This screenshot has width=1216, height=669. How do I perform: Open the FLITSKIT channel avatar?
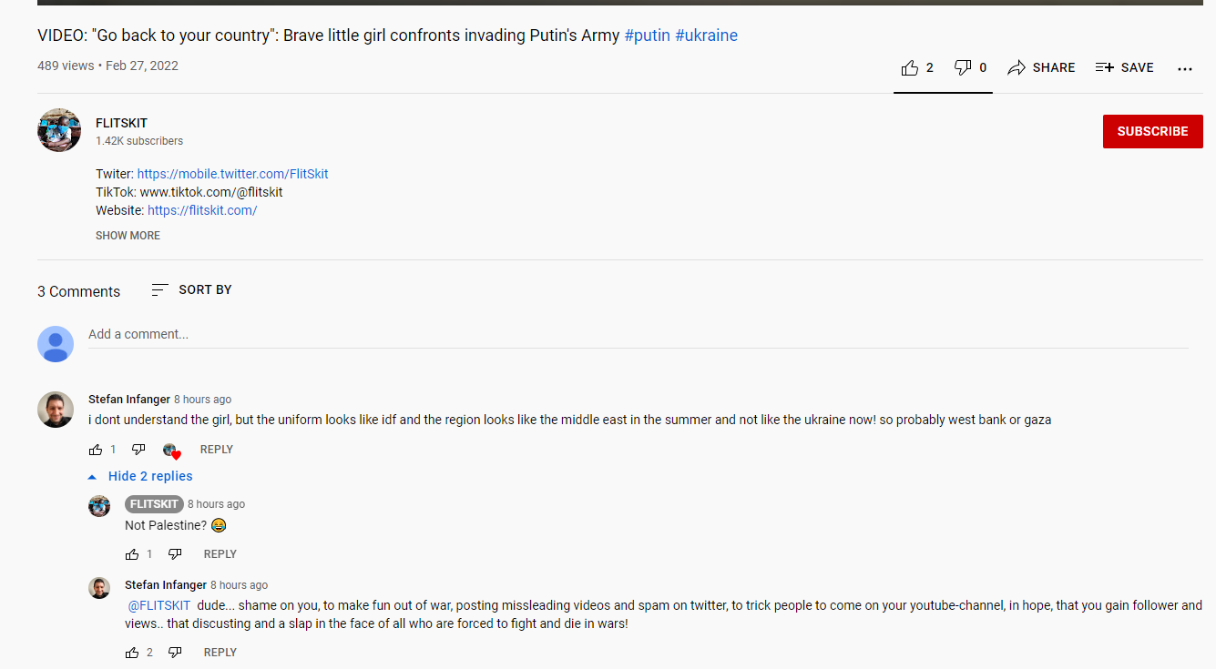[x=59, y=130]
